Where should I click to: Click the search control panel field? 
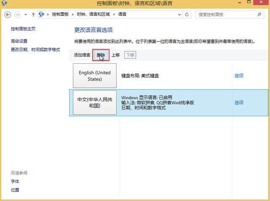[229, 15]
